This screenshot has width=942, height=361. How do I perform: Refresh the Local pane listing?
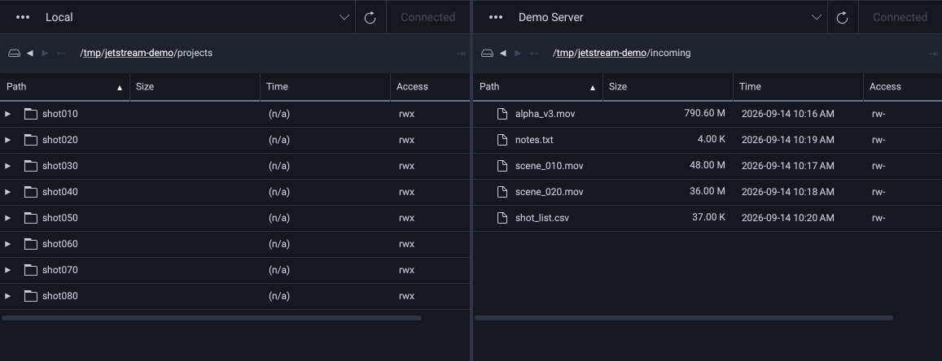(x=370, y=17)
